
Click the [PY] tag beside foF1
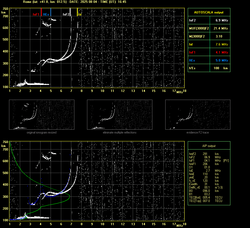point(226,161)
